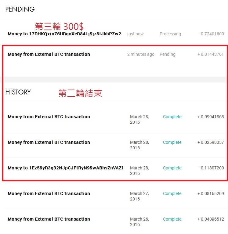Click Complete status of -0.11807200 transaction
Screen dimensions: 228x234
tap(172, 168)
